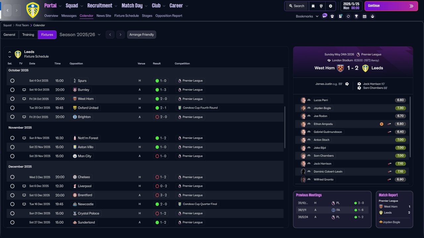Viewport: 424px width, 238px height.
Task: Click the circular arrows icon in bookmarks bar
Action: (348, 16)
